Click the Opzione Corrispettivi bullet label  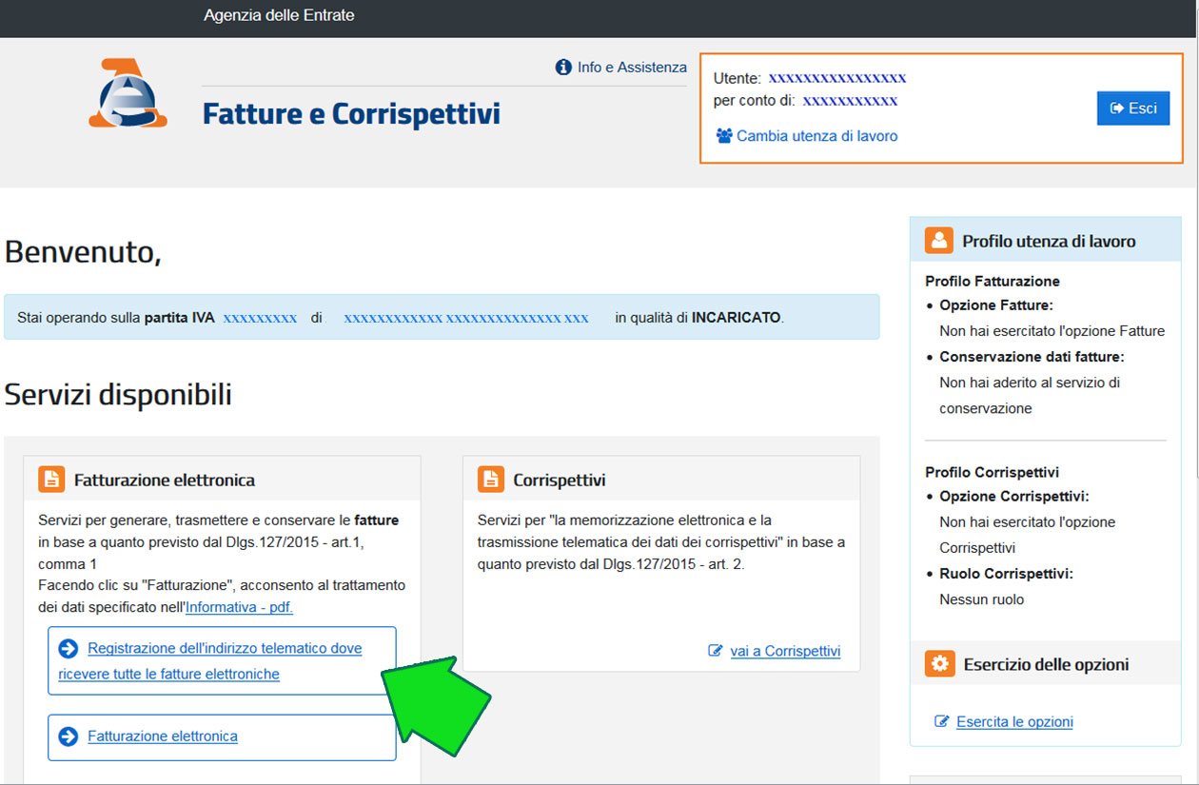pyautogui.click(x=1014, y=497)
